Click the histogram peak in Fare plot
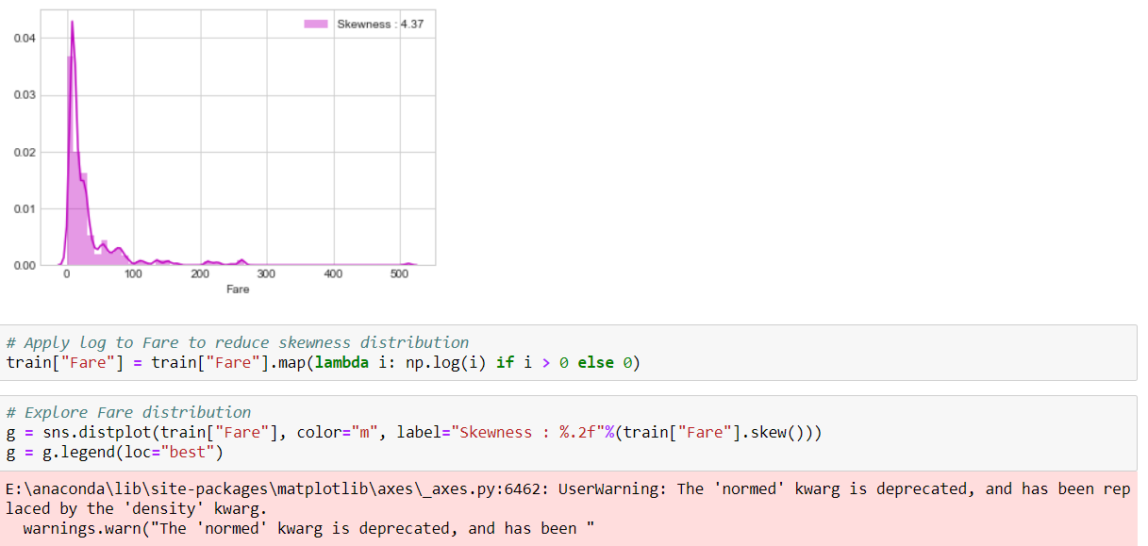The image size is (1148, 546). pyautogui.click(x=72, y=24)
